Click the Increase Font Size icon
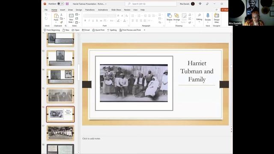This screenshot has height=154, width=274. tap(118, 16)
